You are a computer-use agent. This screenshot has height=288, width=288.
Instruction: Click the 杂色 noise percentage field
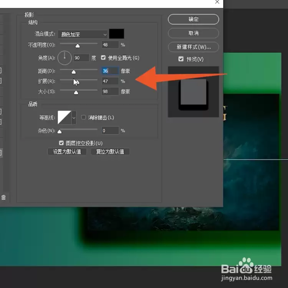110,131
